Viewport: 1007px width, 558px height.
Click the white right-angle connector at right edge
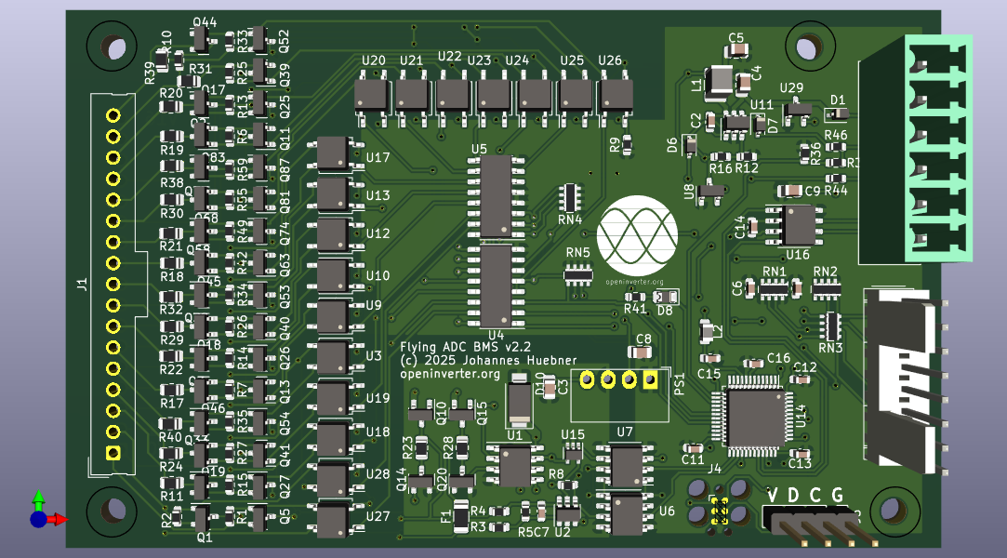905,381
